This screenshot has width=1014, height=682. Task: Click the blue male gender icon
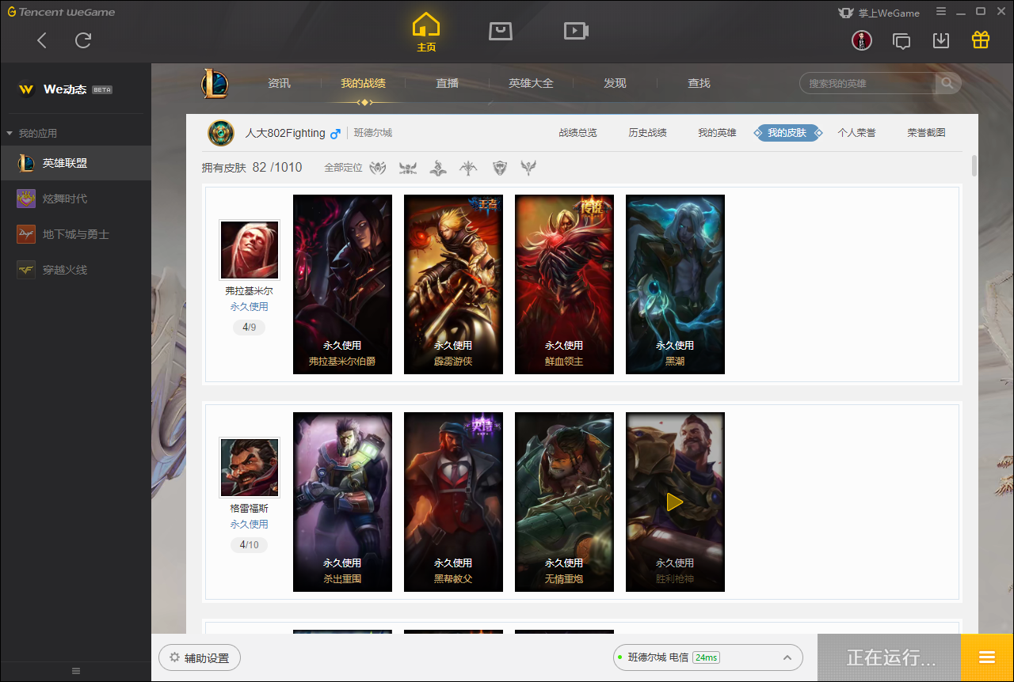[x=335, y=133]
